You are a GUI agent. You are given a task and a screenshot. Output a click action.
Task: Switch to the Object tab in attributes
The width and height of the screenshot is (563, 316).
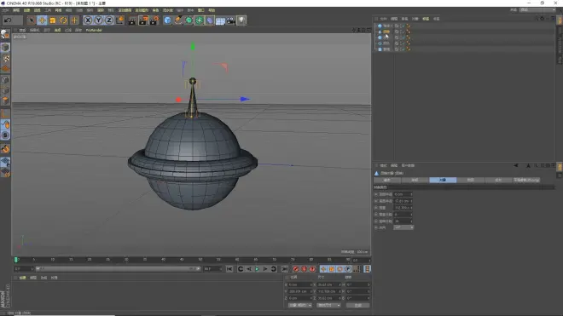[x=443, y=180]
